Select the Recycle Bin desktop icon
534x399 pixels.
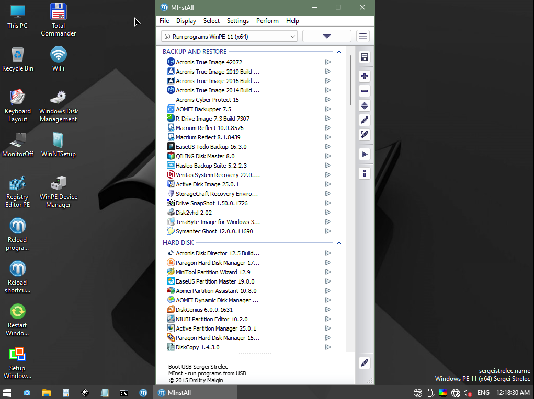click(x=18, y=59)
